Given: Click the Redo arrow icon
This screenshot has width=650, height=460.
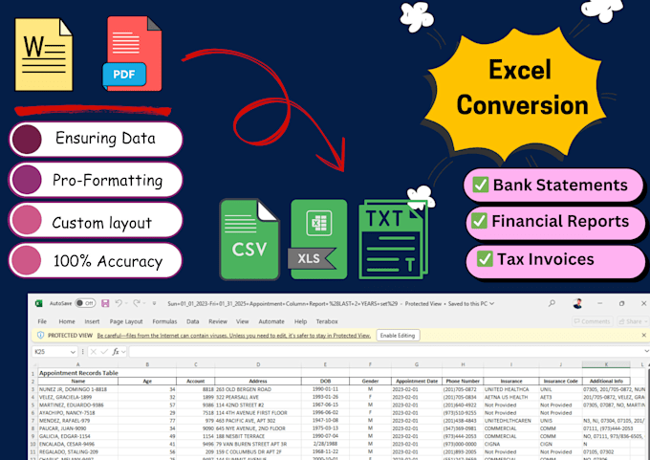Looking at the screenshot, I should [137, 303].
